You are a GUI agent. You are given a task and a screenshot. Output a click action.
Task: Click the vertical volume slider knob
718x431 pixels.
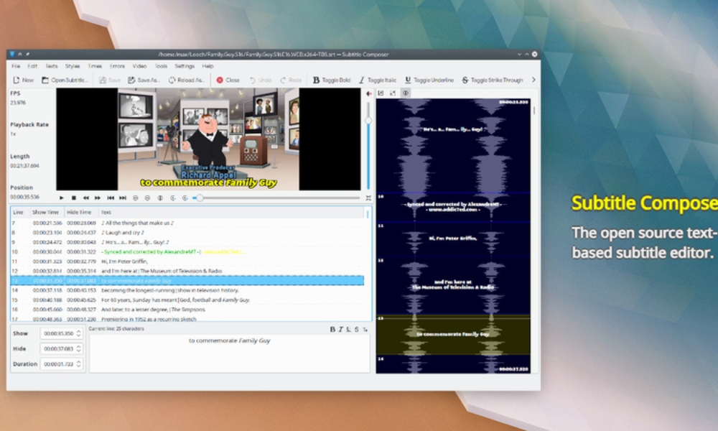368,121
